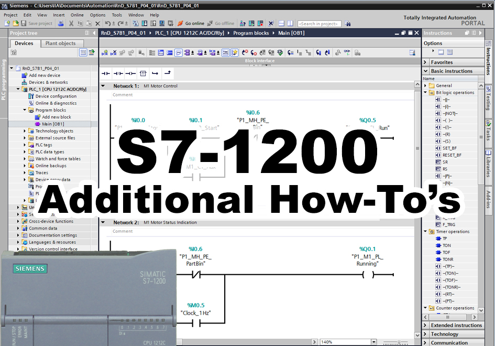Click the Save project button
Screen dimensions: 495x346
(36, 24)
